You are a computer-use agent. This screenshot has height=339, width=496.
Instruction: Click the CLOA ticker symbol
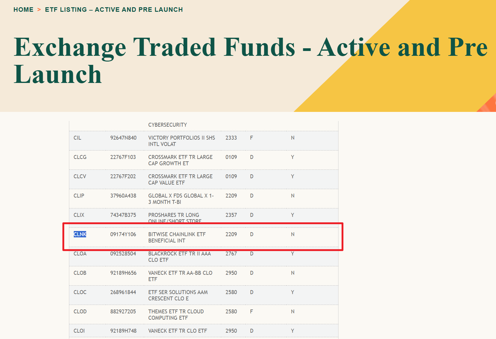[x=80, y=254]
